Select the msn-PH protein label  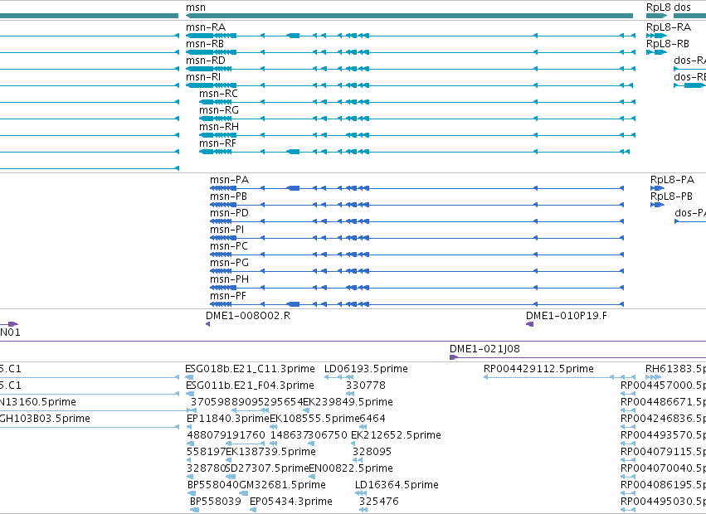click(229, 280)
